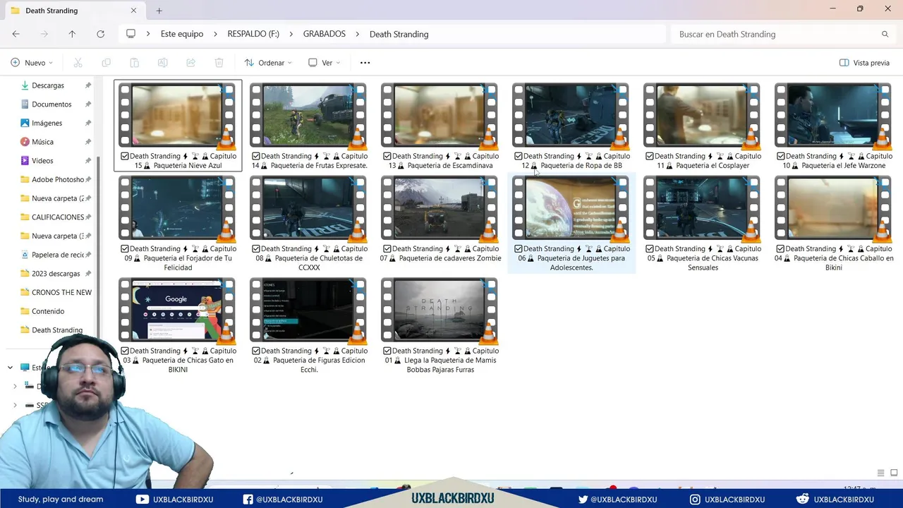
Task: Open the Ver dropdown
Action: click(324, 63)
